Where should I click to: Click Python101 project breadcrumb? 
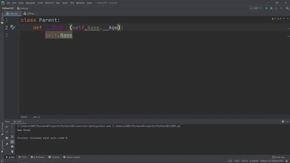[x=8, y=8]
